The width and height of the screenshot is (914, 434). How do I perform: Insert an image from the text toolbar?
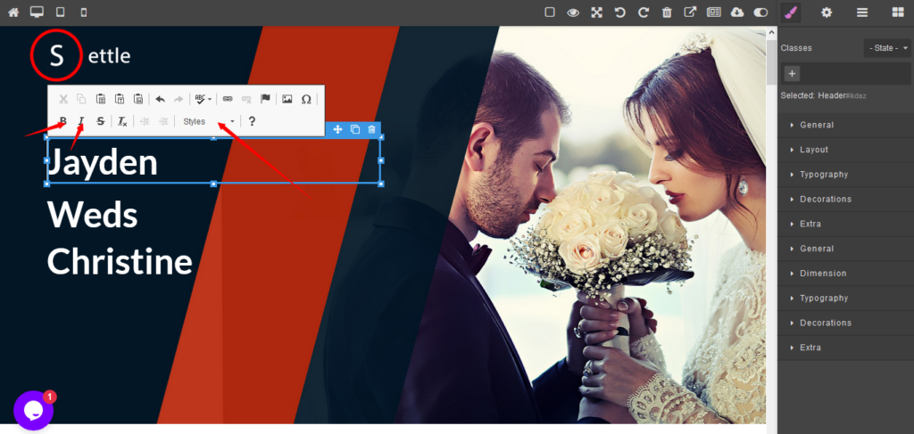coord(287,99)
